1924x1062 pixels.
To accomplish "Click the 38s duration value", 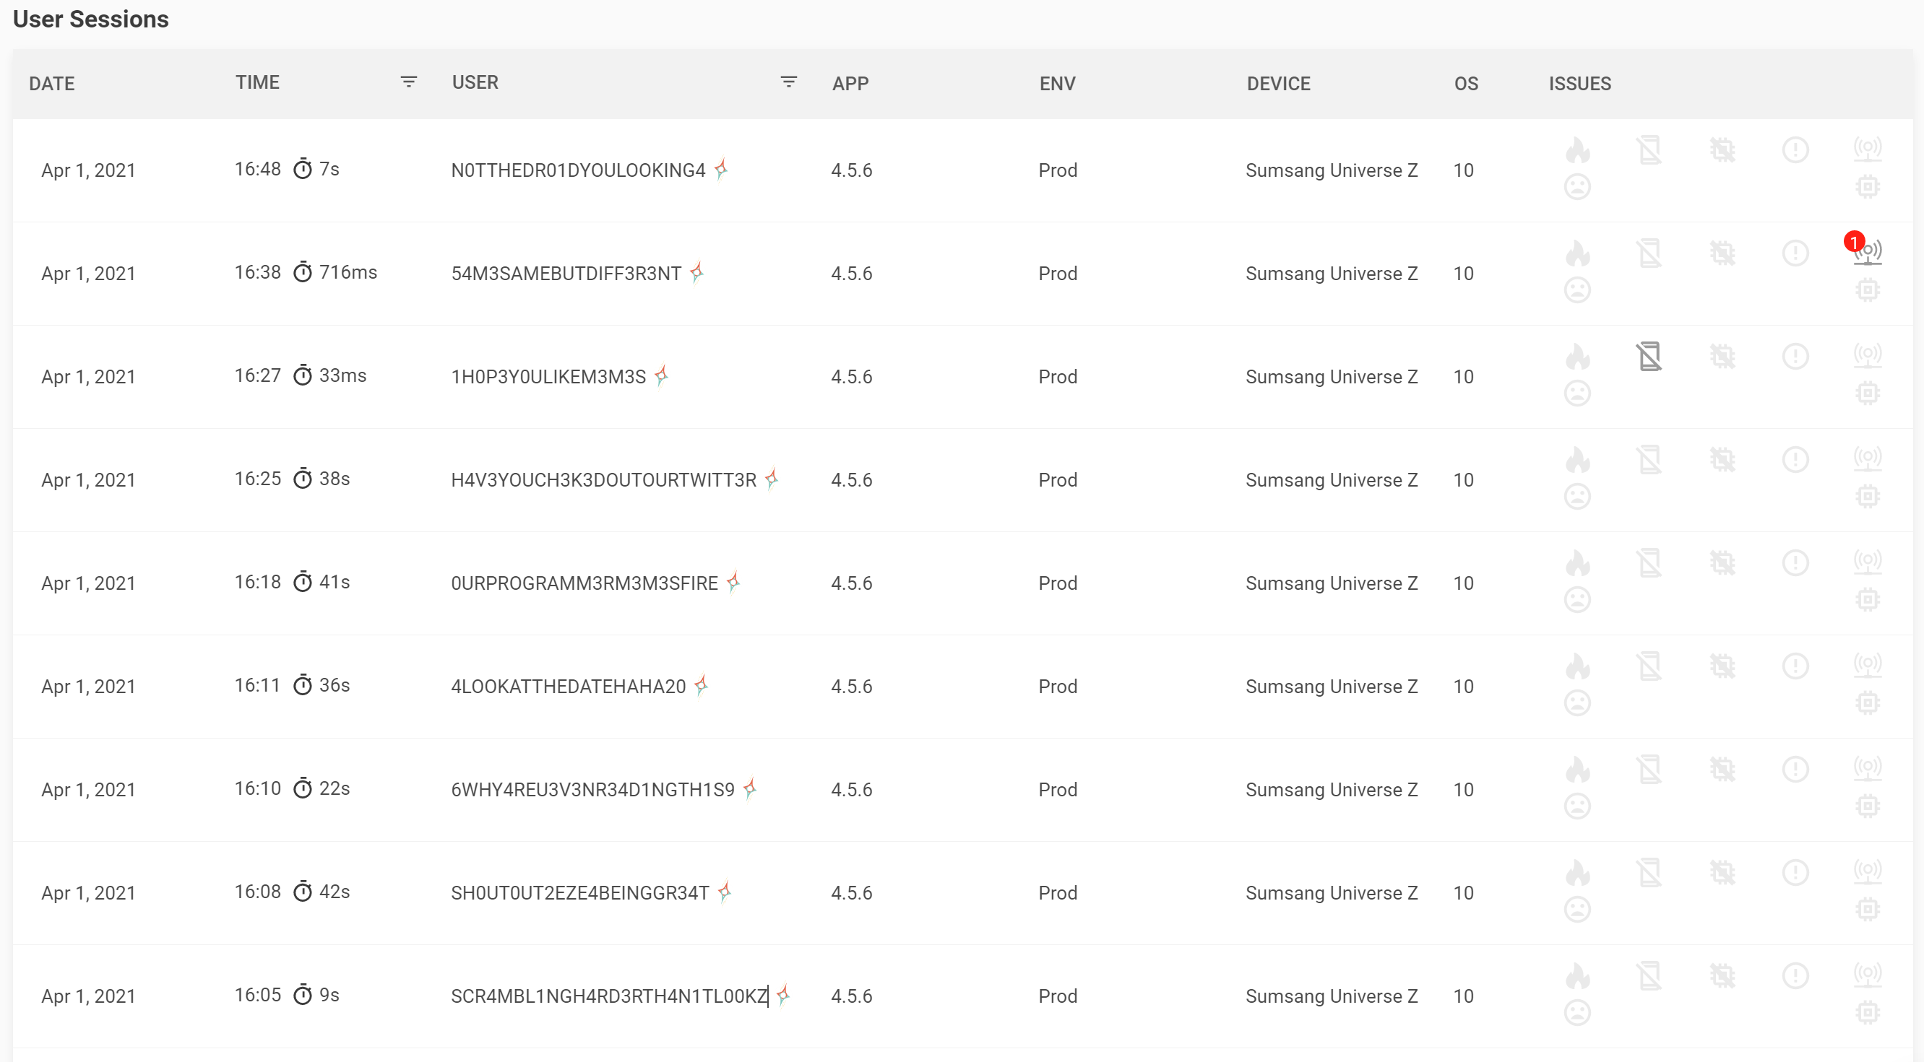I will point(335,478).
